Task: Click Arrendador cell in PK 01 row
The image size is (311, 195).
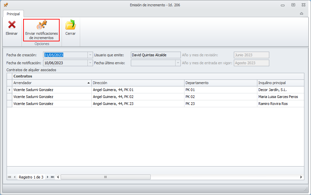Action: [x=52, y=90]
